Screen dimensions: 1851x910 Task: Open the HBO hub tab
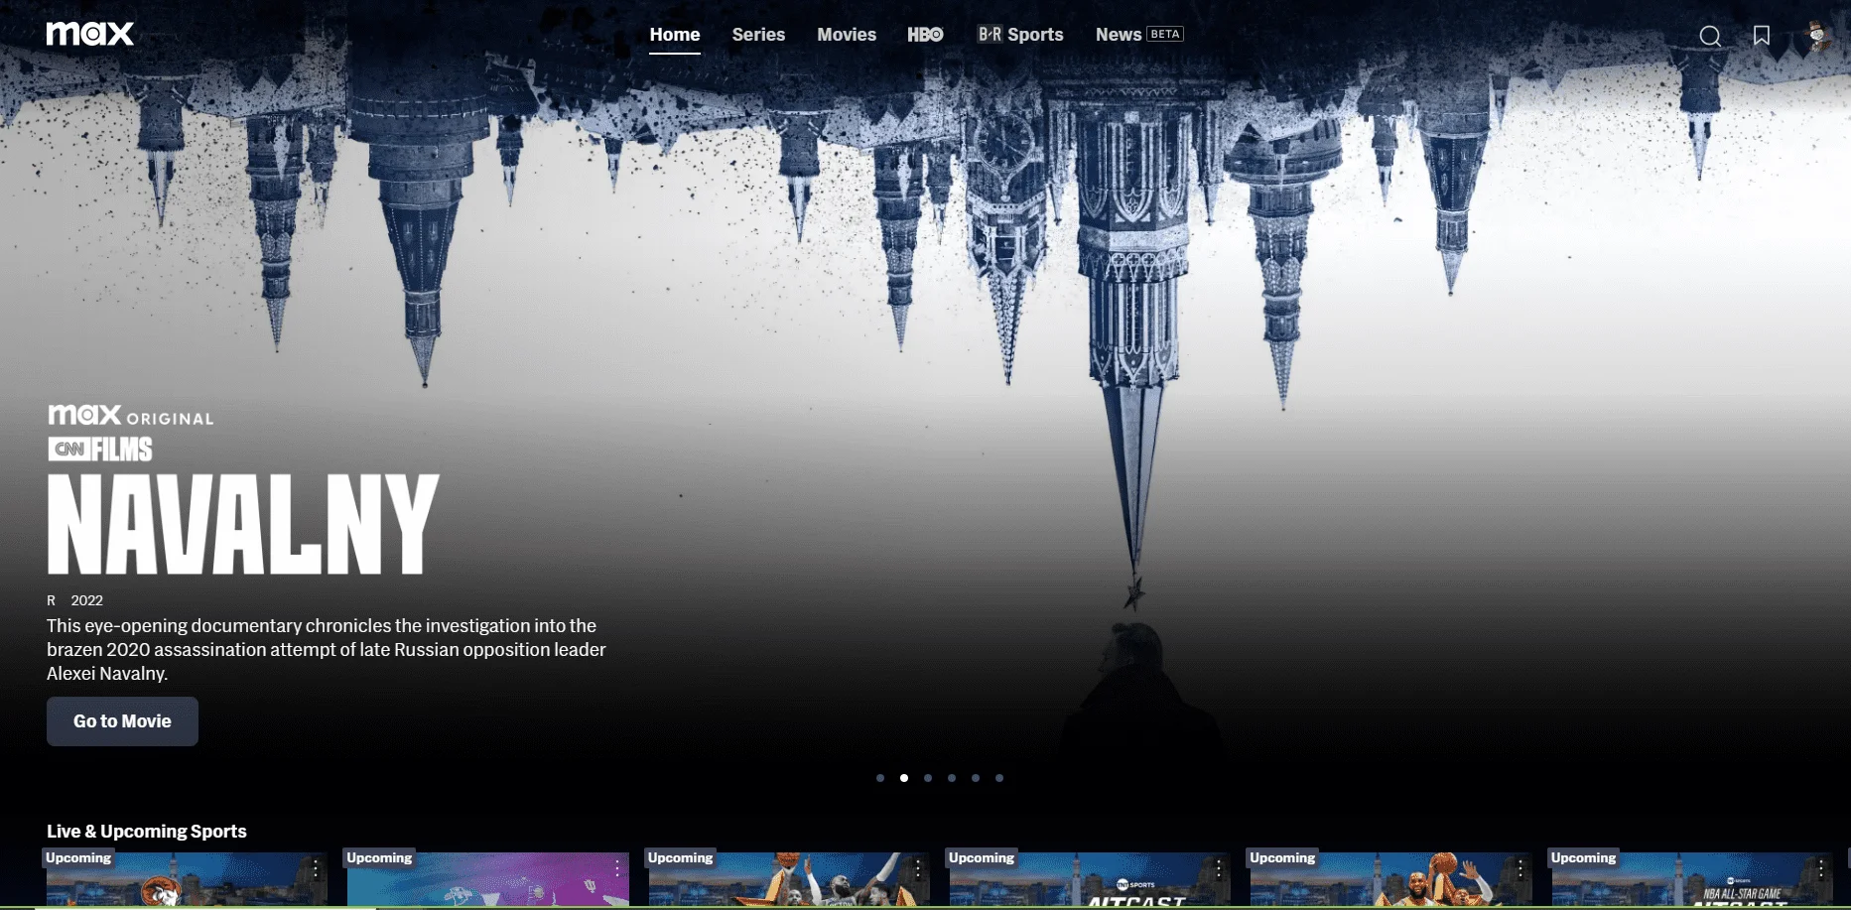coord(925,35)
